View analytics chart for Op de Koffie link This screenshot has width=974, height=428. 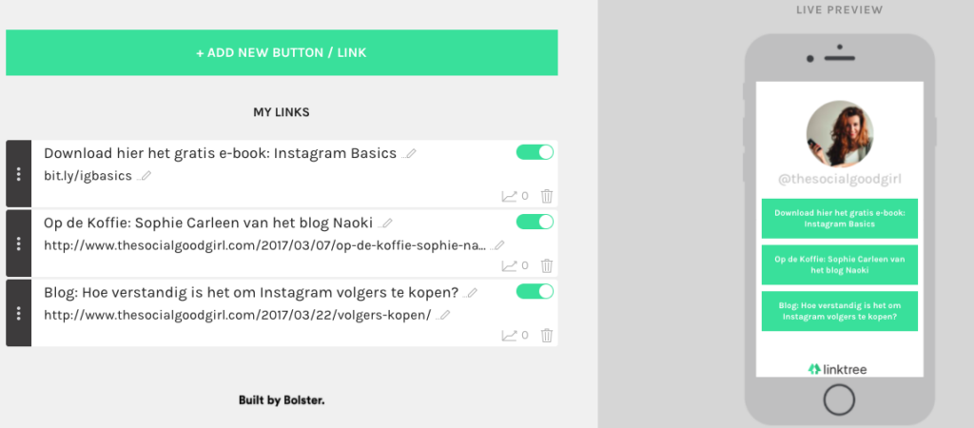coord(510,266)
